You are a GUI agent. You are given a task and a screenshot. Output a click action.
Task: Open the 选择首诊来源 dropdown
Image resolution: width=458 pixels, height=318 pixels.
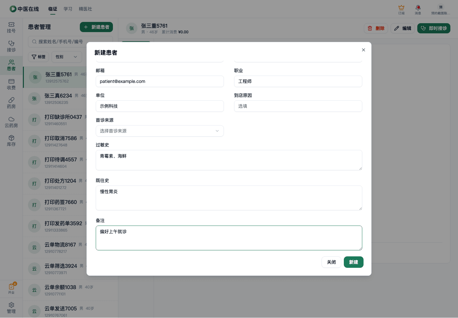pyautogui.click(x=160, y=131)
